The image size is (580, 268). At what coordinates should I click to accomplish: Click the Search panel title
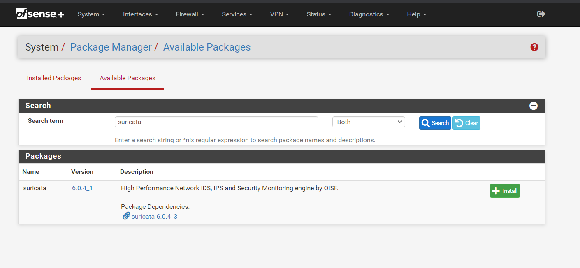pyautogui.click(x=38, y=106)
